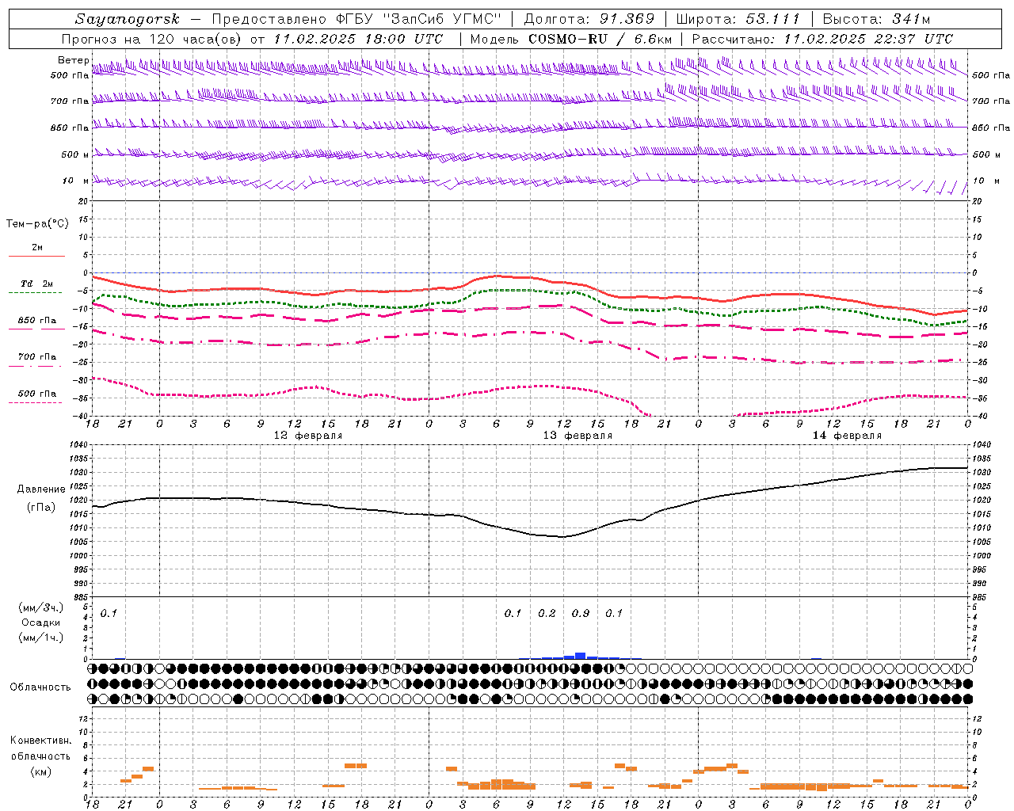The height and width of the screenshot is (811, 1014).
Task: Click the '(мм/3ч.)' precipitation unit label
Action: [x=41, y=607]
